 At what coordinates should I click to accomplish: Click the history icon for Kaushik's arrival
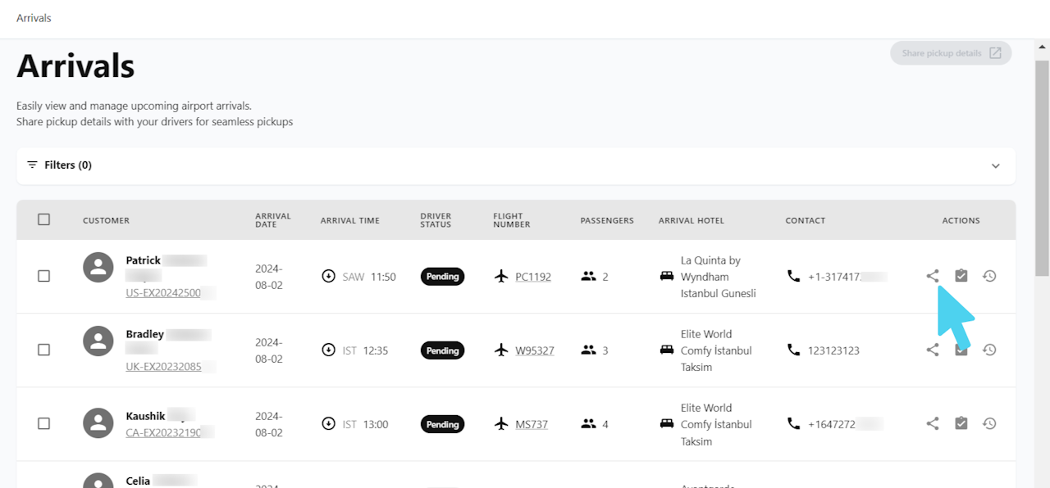click(x=989, y=423)
